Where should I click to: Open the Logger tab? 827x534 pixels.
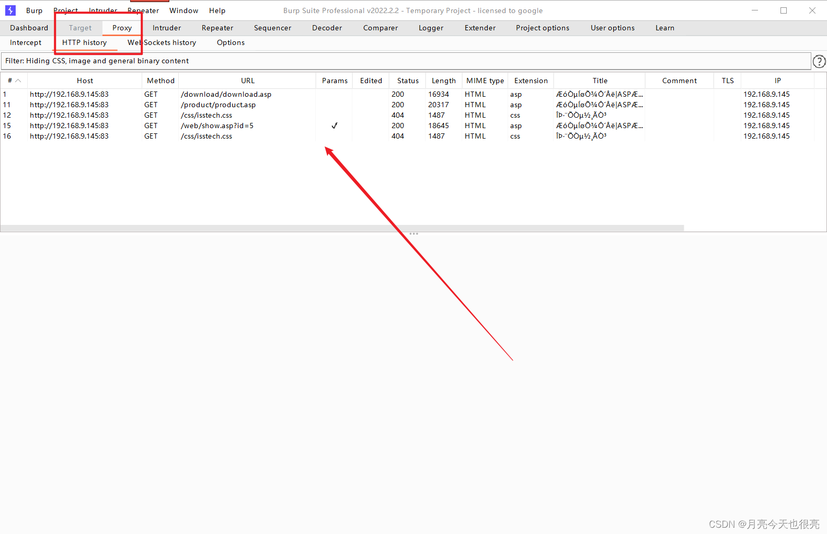pyautogui.click(x=431, y=28)
